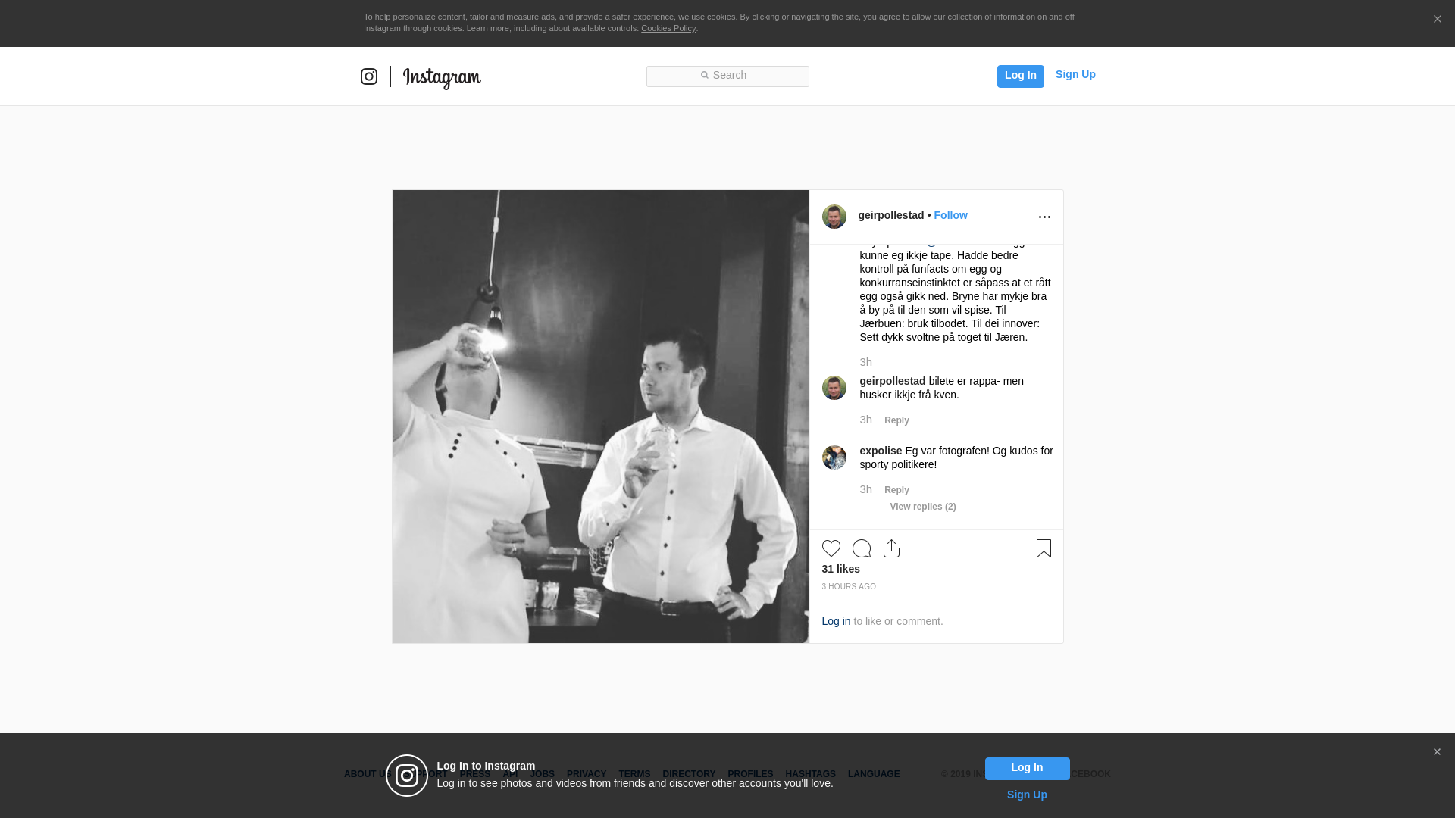Screen dimensions: 1455x818
Task: Expand View replies (2)
Action: [922, 507]
